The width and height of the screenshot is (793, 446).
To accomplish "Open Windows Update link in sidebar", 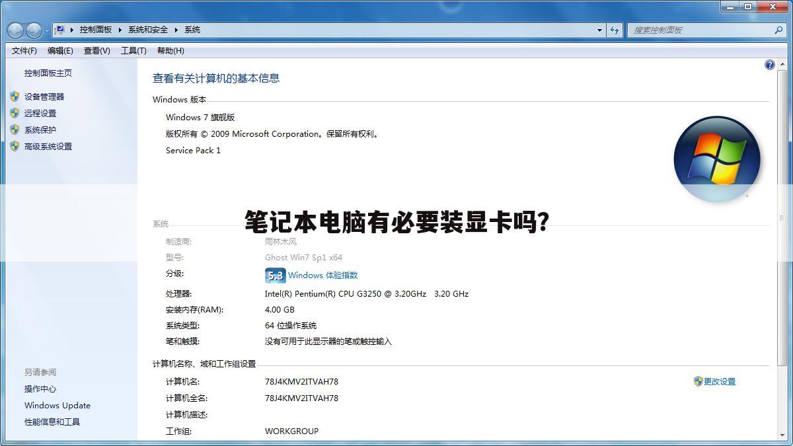I will (57, 405).
